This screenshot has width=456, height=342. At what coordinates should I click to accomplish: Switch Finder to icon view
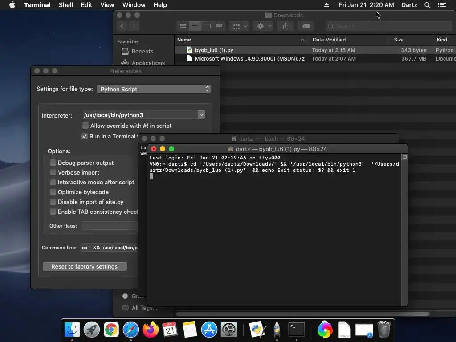183,26
